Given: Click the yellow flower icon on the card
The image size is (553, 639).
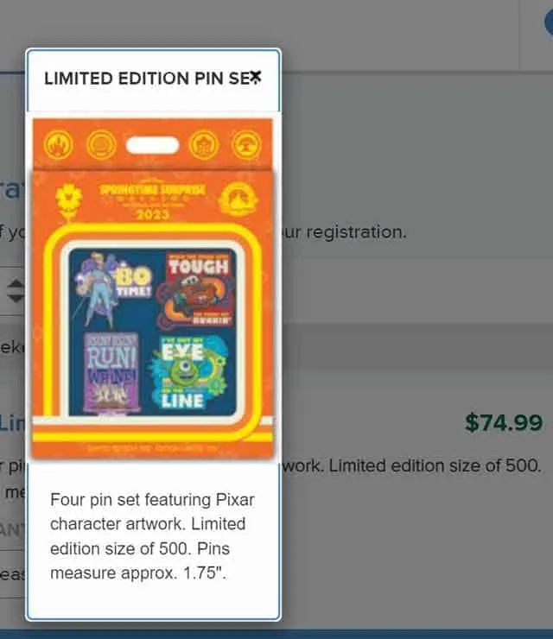Looking at the screenshot, I should [68, 199].
